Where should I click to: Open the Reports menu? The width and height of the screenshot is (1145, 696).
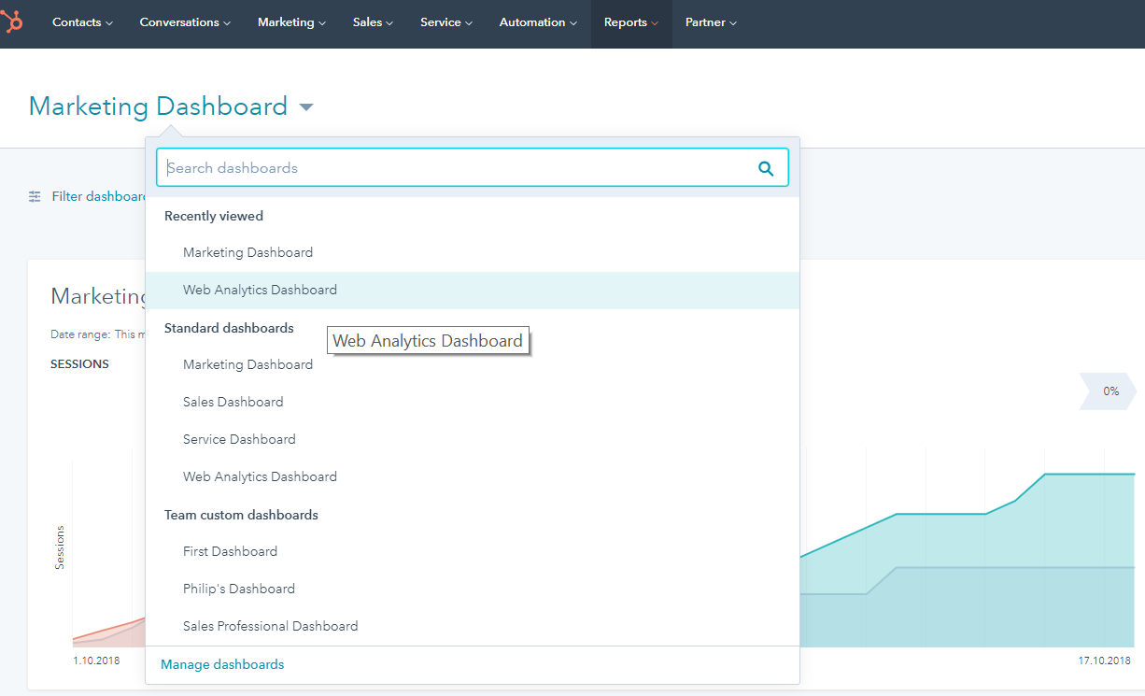coord(631,22)
